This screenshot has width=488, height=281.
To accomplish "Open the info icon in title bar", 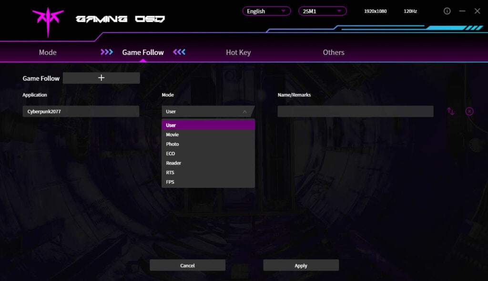I will tap(447, 11).
